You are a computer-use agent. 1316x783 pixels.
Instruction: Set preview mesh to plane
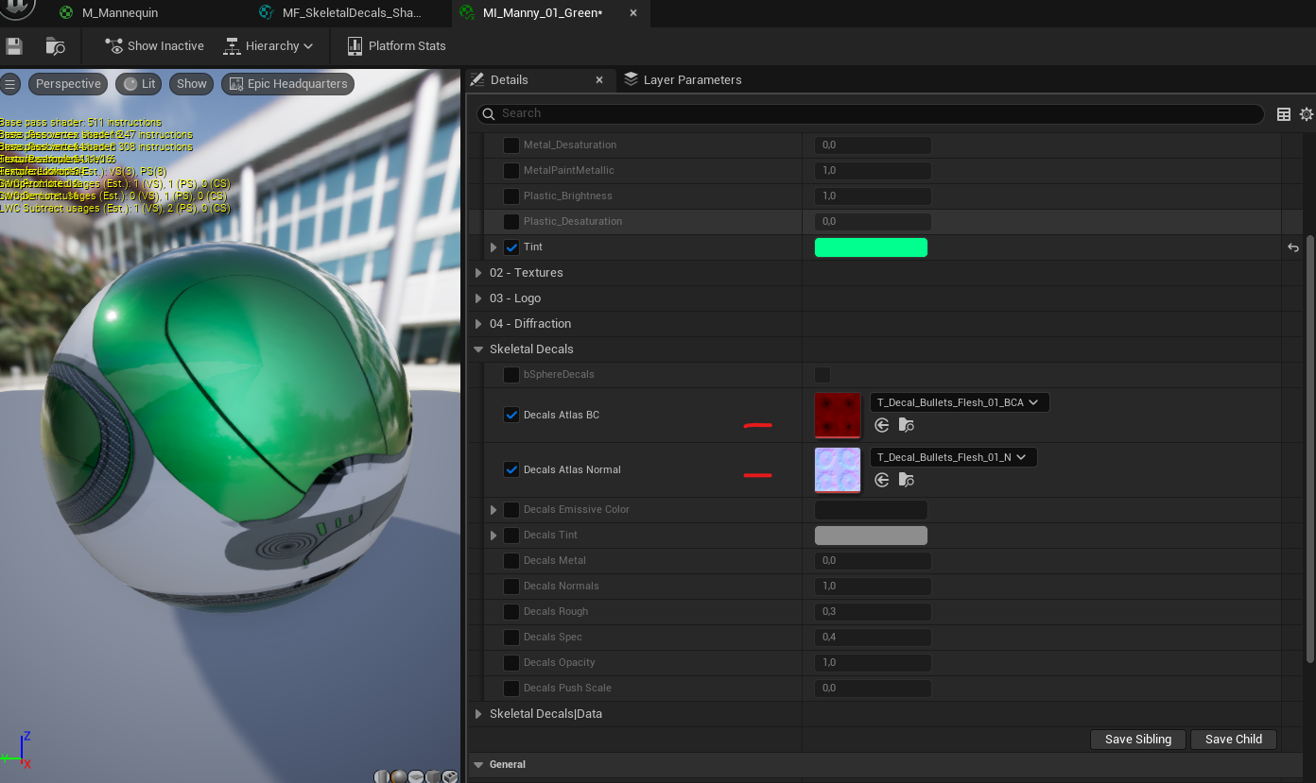(x=416, y=776)
